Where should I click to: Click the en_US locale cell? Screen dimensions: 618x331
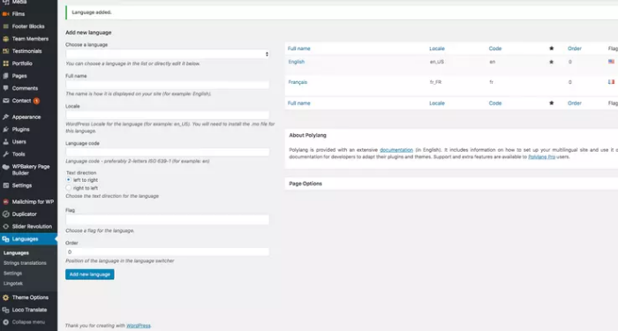[437, 62]
